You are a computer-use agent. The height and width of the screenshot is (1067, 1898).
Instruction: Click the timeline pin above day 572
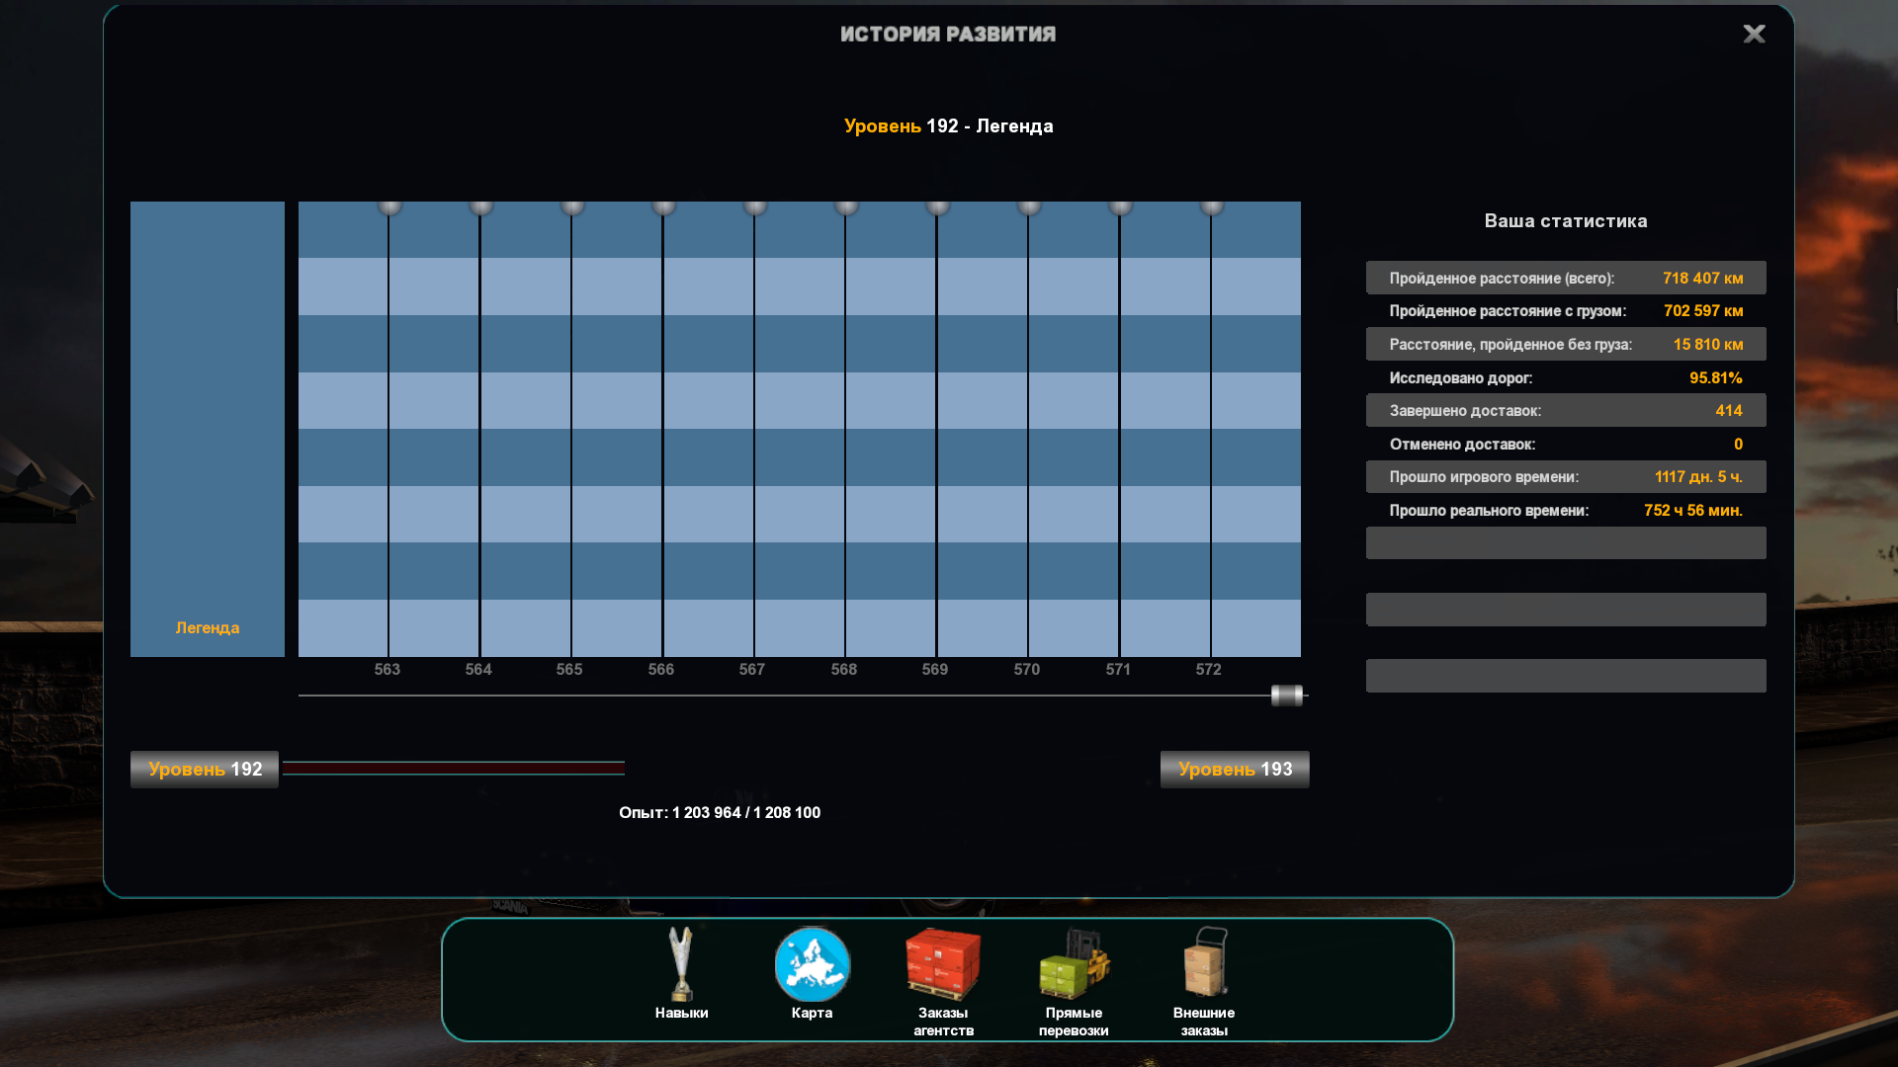[x=1211, y=206]
